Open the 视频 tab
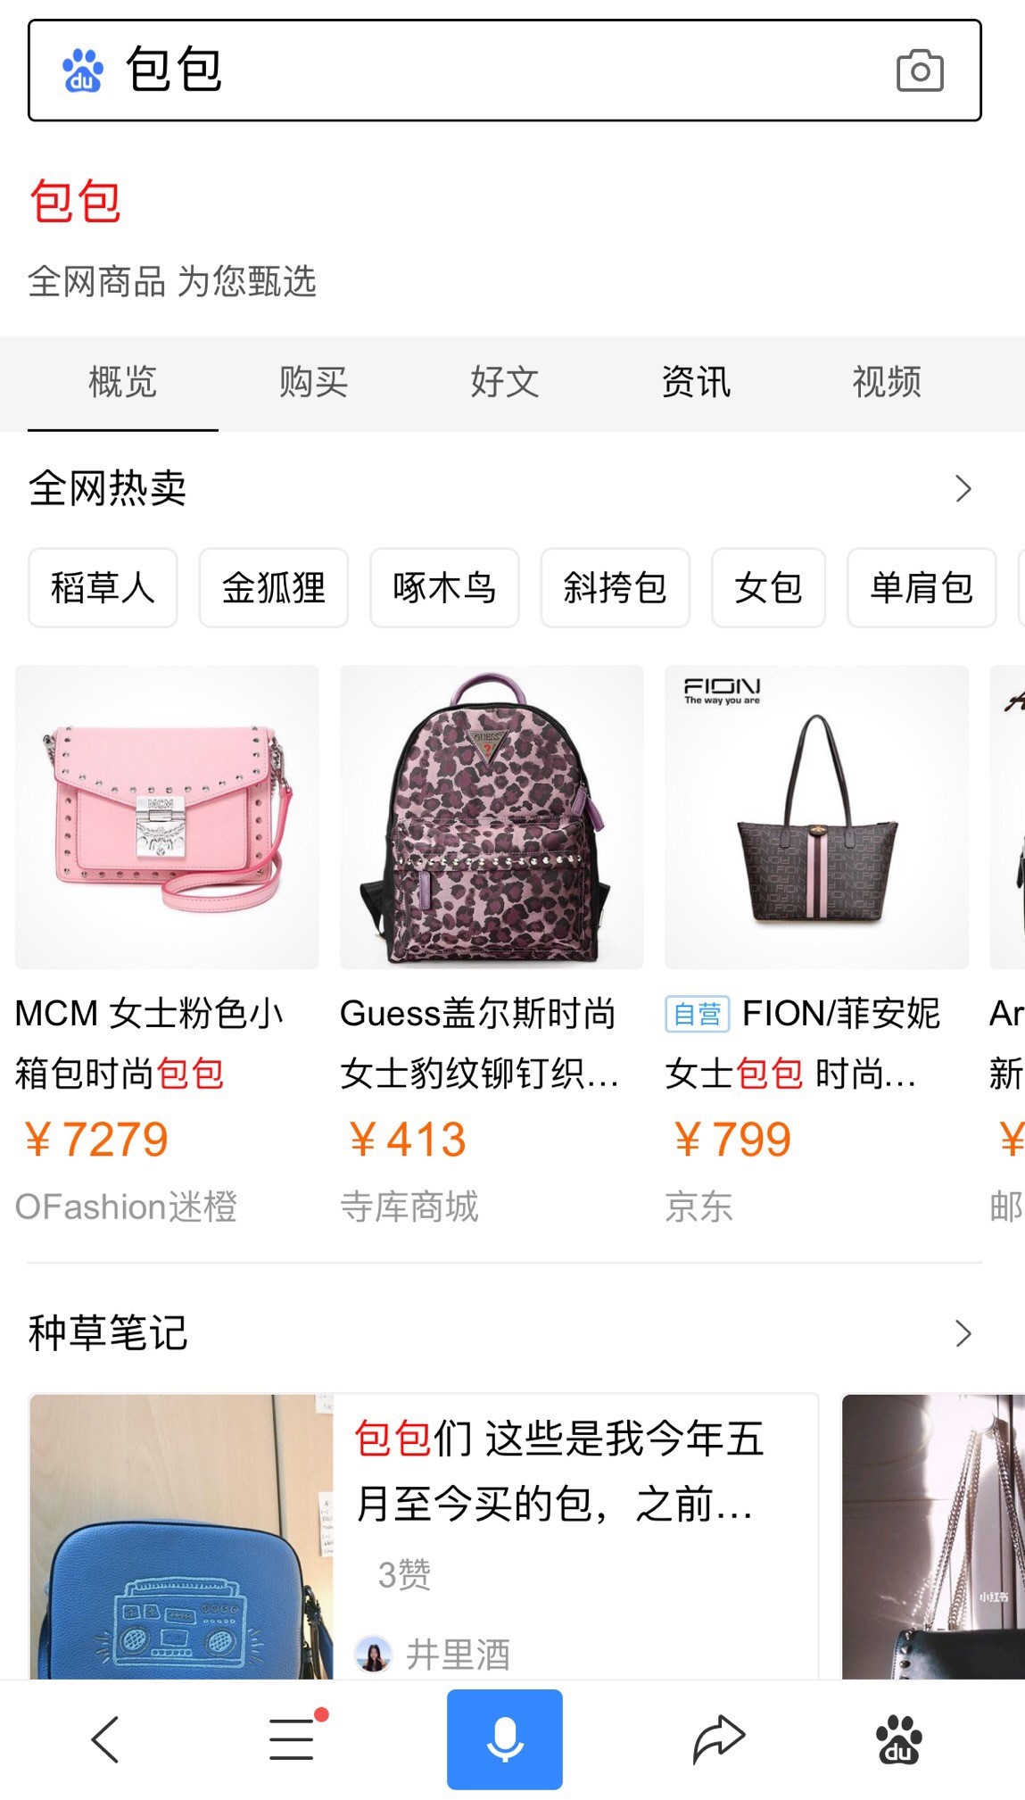This screenshot has height=1800, width=1025. point(887,382)
